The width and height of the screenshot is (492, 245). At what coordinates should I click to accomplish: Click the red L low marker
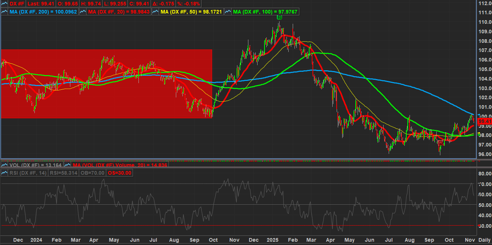[440, 142]
